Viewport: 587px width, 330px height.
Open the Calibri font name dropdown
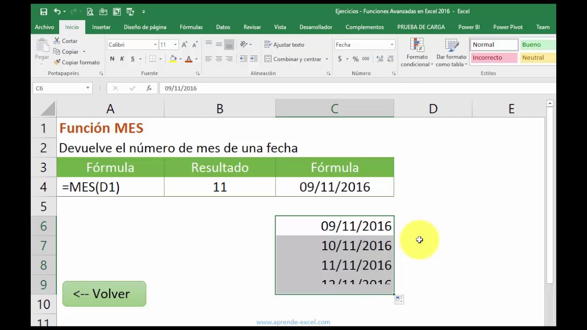[x=155, y=44]
